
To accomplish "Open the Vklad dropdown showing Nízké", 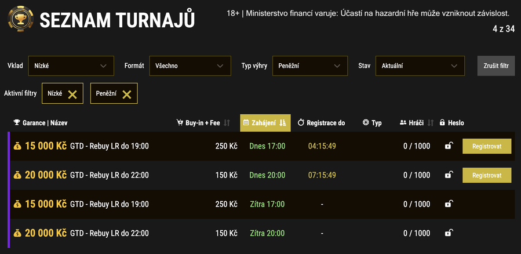I will pos(71,66).
